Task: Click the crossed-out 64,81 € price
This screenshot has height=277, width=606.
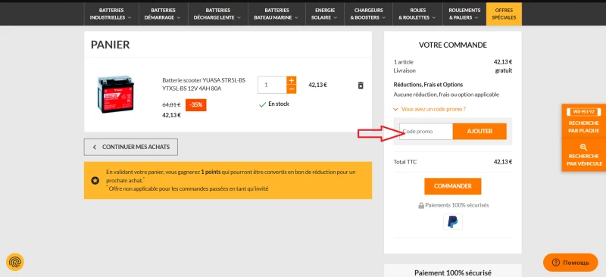Action: point(172,104)
